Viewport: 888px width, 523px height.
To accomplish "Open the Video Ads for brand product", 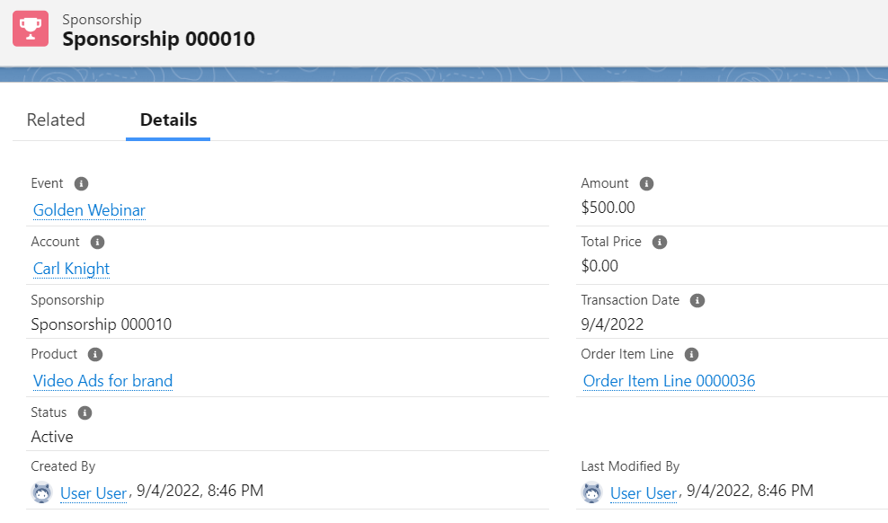I will (102, 381).
